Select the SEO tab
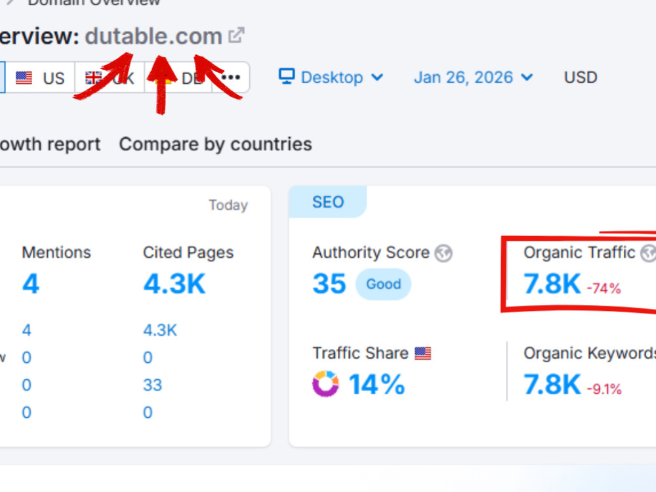The image size is (656, 492). tap(328, 202)
